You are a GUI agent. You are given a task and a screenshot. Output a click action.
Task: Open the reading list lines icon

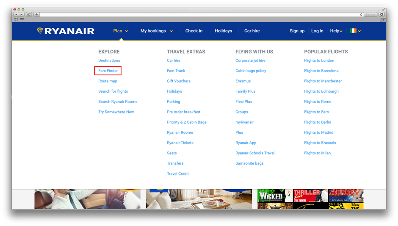click(22, 19)
